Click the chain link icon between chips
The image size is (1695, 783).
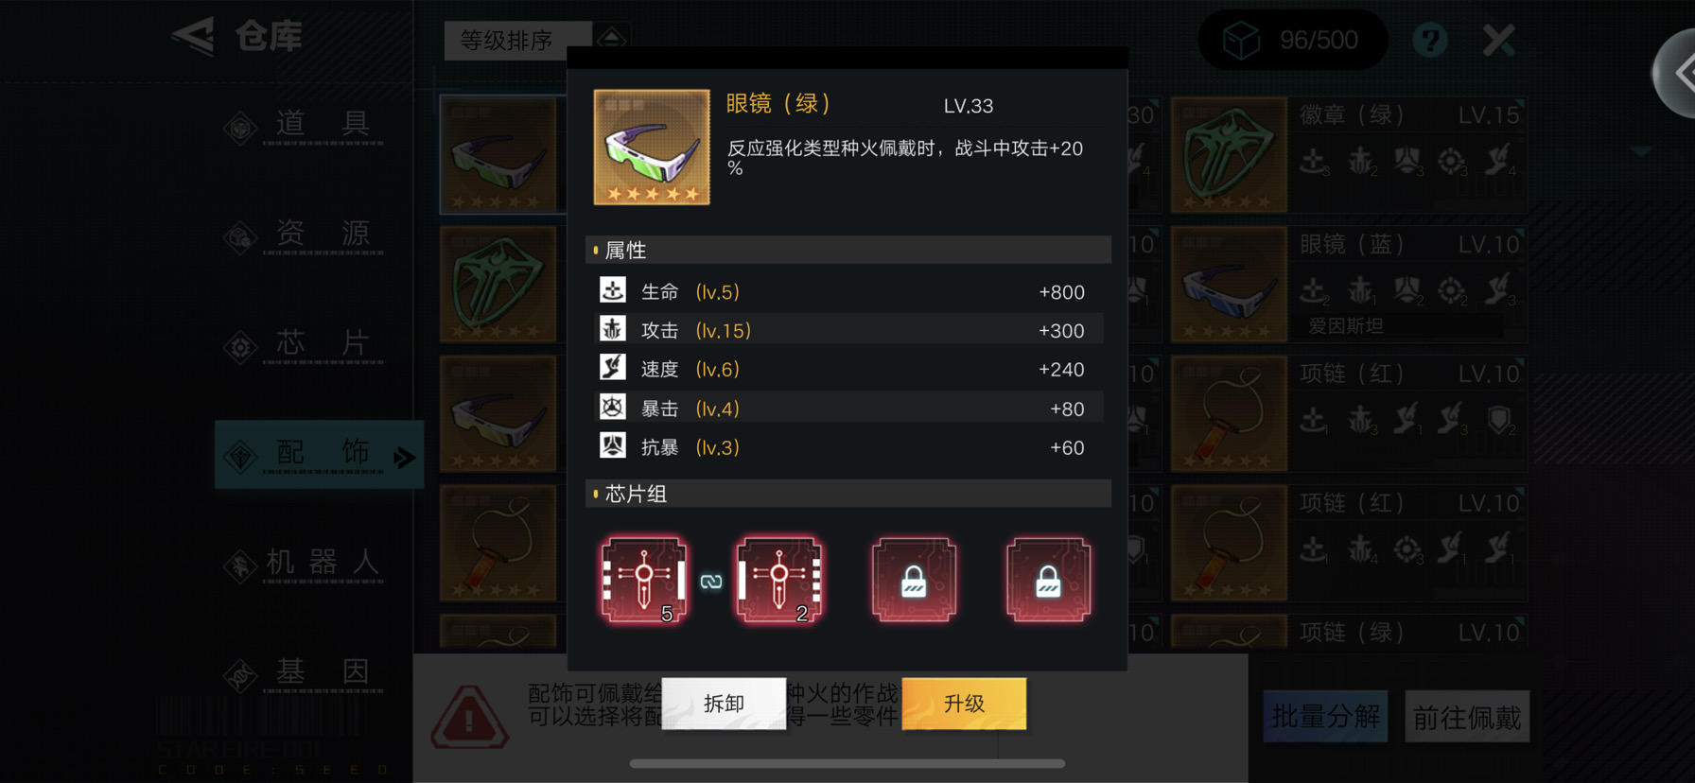click(711, 582)
